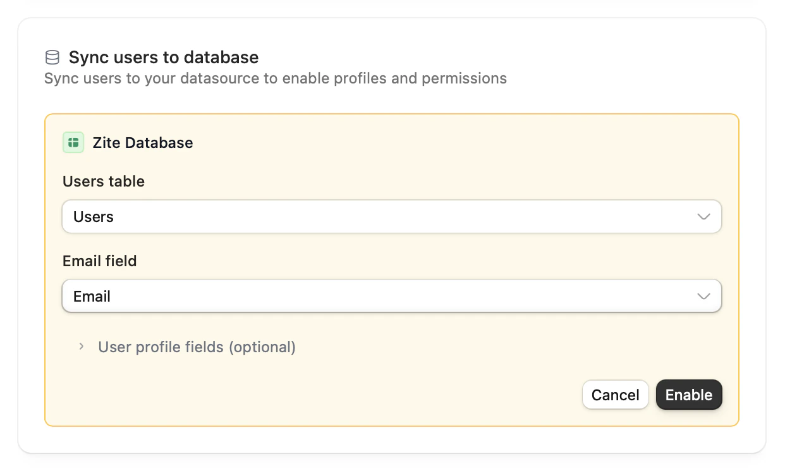Expand User profile fields using its chevron
This screenshot has height=473, width=785.
pyautogui.click(x=81, y=347)
